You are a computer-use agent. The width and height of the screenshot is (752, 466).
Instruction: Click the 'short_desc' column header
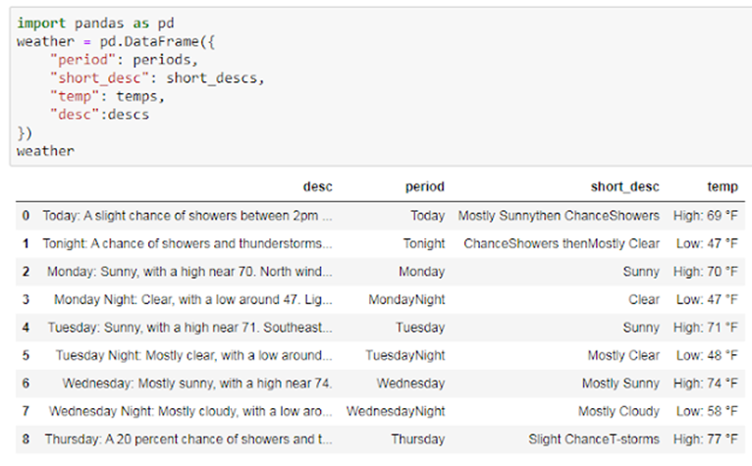pyautogui.click(x=624, y=186)
